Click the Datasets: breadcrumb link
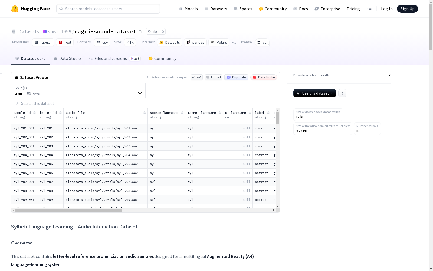This screenshot has height=271, width=433. 29,31
